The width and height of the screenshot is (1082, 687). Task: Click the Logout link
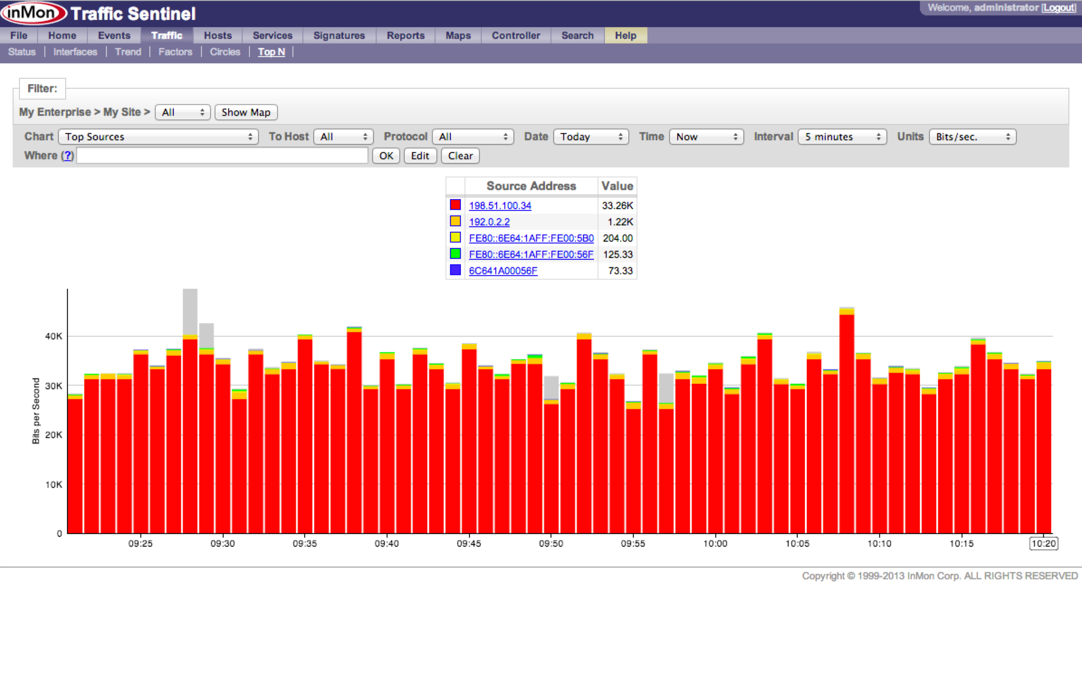coord(1058,8)
